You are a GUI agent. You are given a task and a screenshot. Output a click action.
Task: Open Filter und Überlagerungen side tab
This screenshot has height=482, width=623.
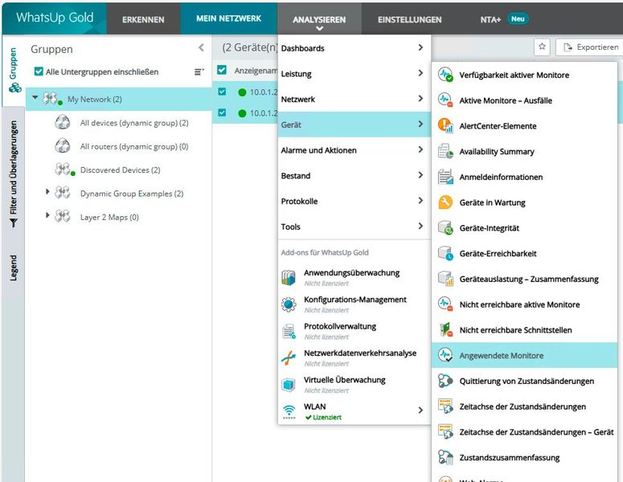pyautogui.click(x=14, y=174)
